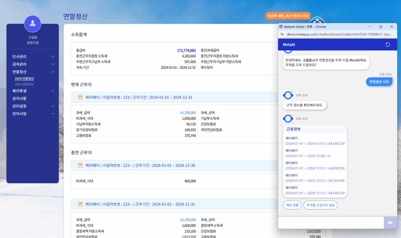Go to 공지사항 in the sidebar

click(19, 98)
